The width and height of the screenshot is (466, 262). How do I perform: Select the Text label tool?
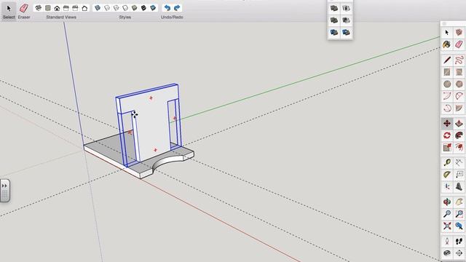[459, 175]
